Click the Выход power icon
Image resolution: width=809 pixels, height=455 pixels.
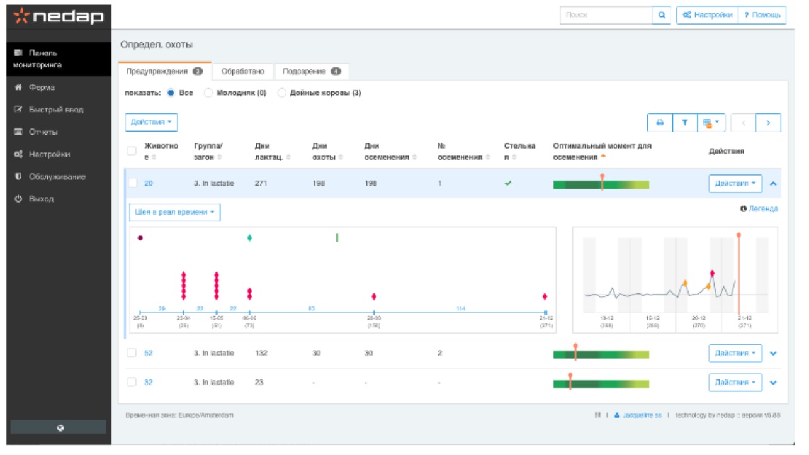pos(18,199)
